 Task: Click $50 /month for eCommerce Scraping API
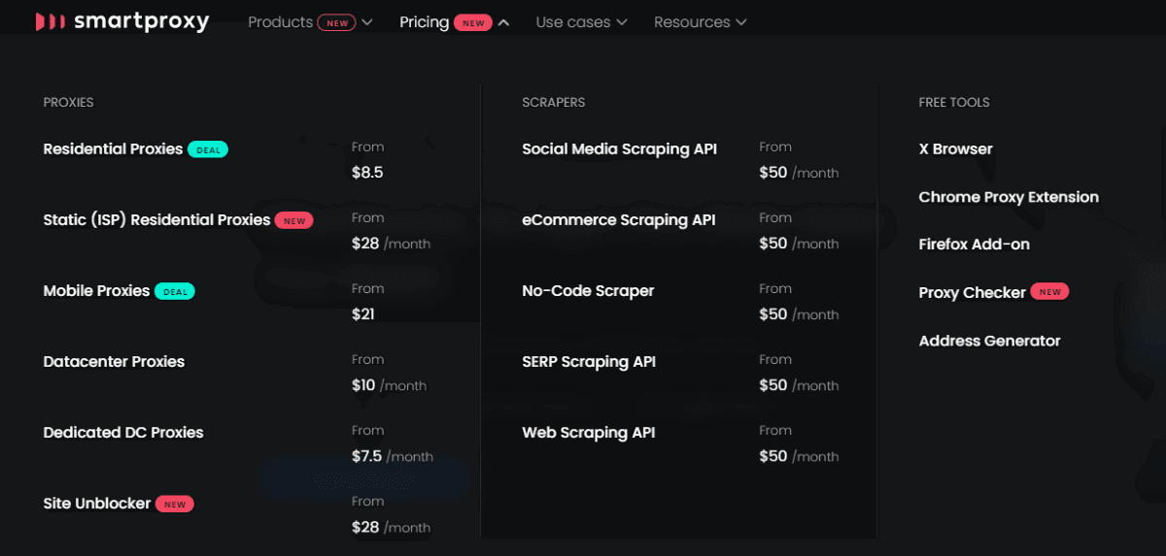tap(799, 244)
